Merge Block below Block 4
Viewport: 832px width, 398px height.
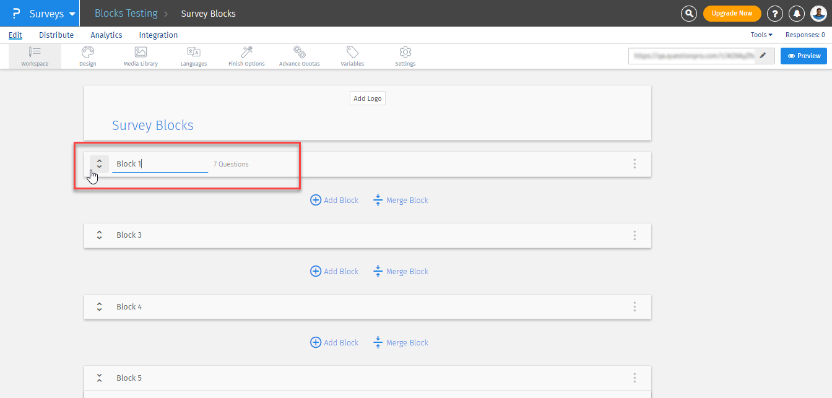tap(401, 343)
